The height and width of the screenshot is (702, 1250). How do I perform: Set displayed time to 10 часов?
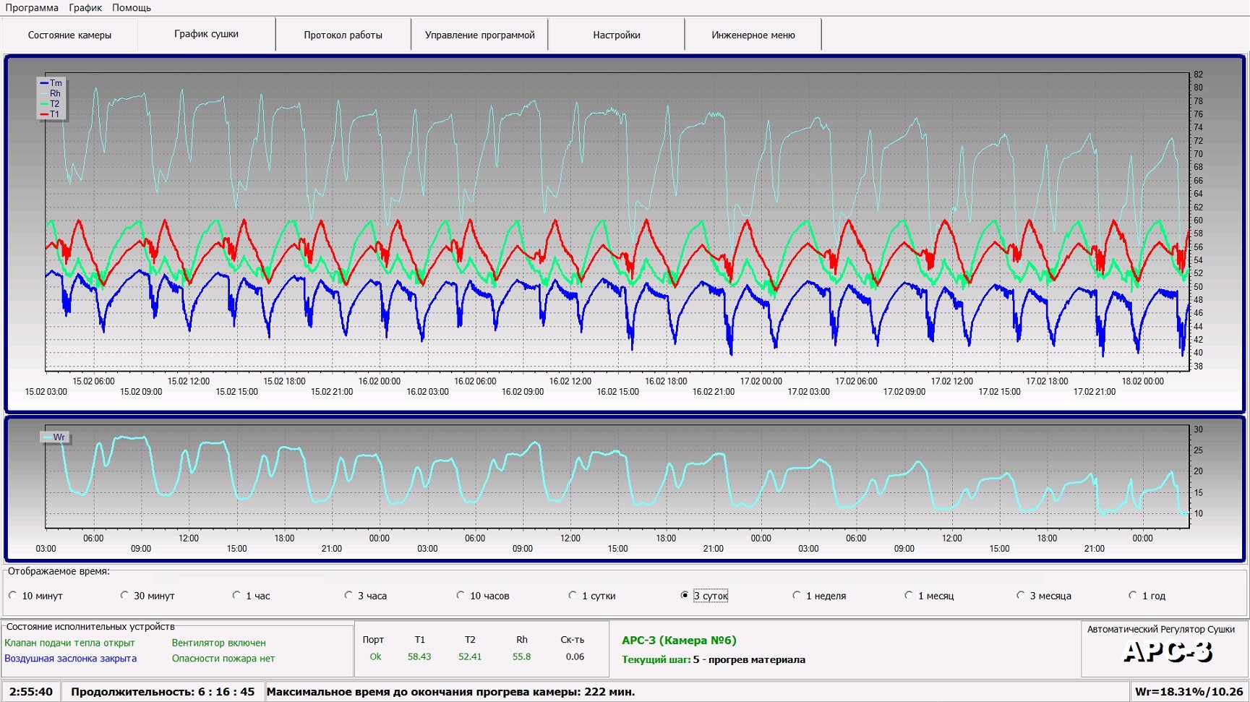[461, 596]
